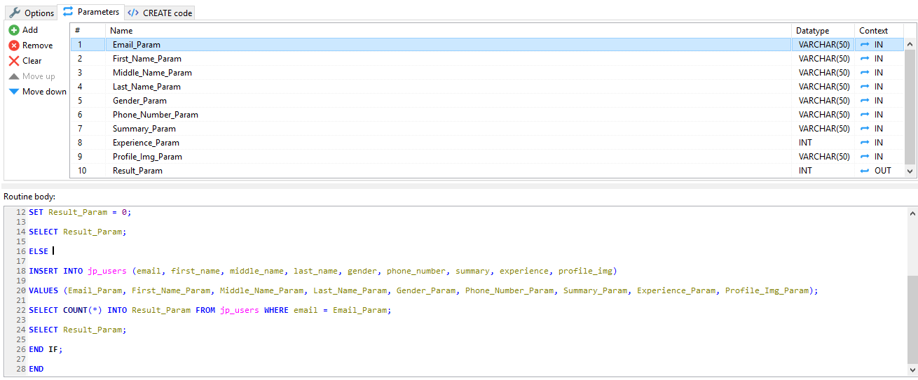Select the Gender_Param parameter
Screen dimensions: 918x380
click(x=139, y=101)
